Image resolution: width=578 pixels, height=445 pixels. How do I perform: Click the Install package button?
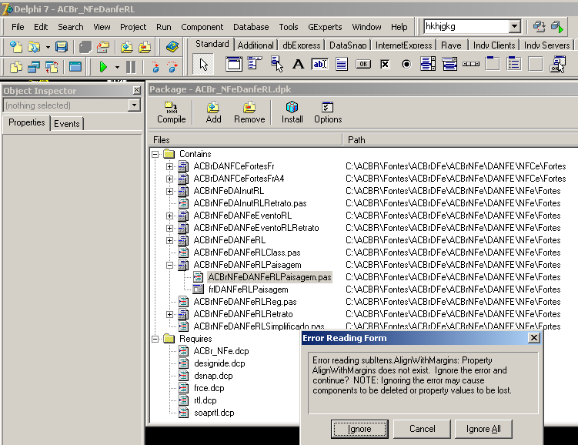pyautogui.click(x=292, y=112)
